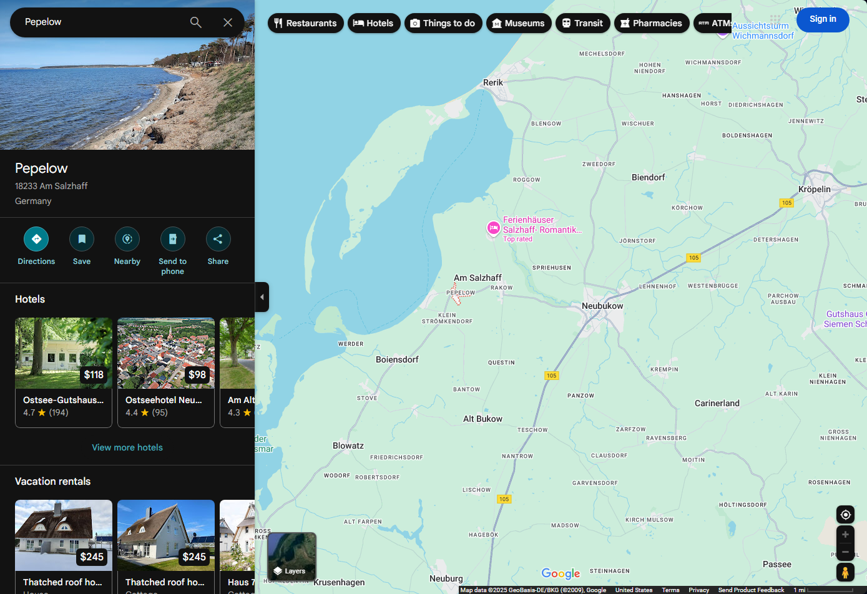Collapse the side panel arrow

click(x=262, y=297)
